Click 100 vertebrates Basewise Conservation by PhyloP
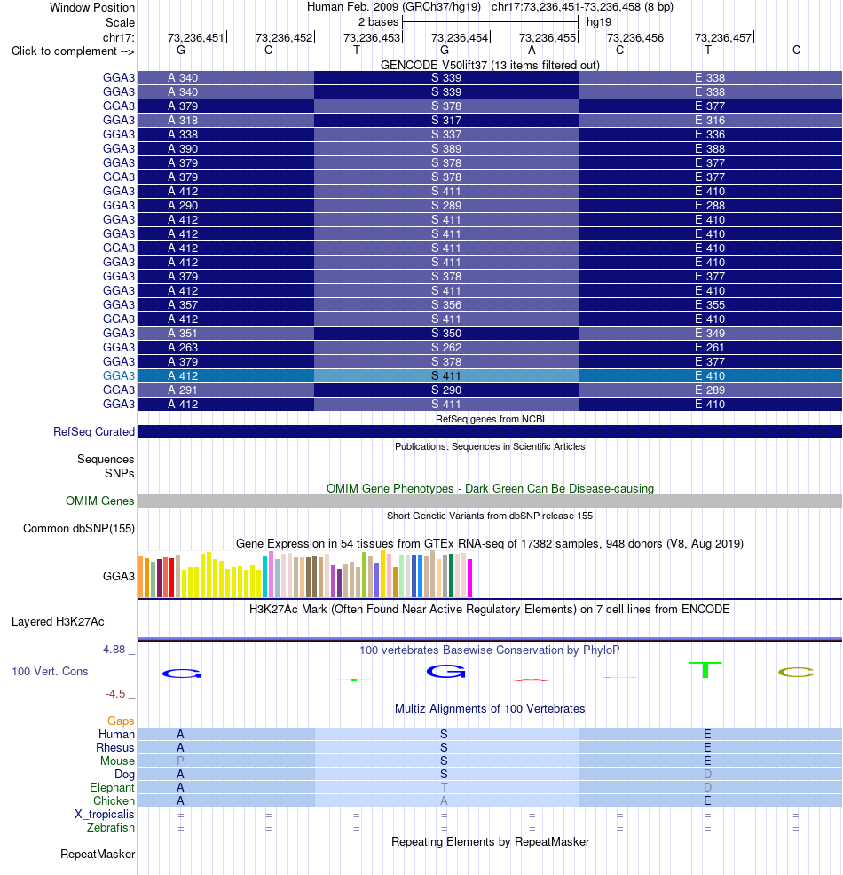Image resolution: width=843 pixels, height=875 pixels. coord(490,650)
